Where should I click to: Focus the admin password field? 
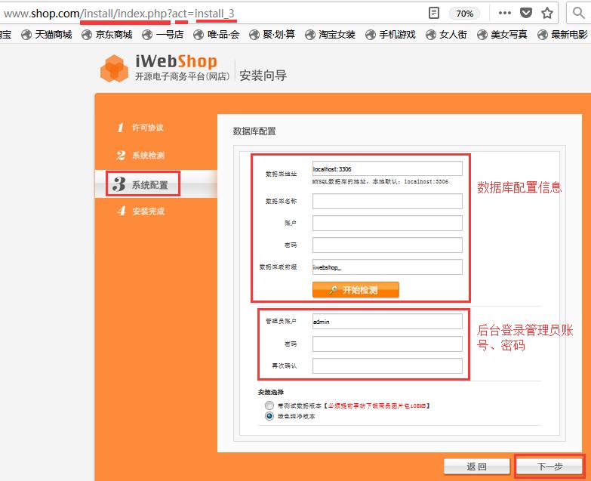pyautogui.click(x=387, y=344)
